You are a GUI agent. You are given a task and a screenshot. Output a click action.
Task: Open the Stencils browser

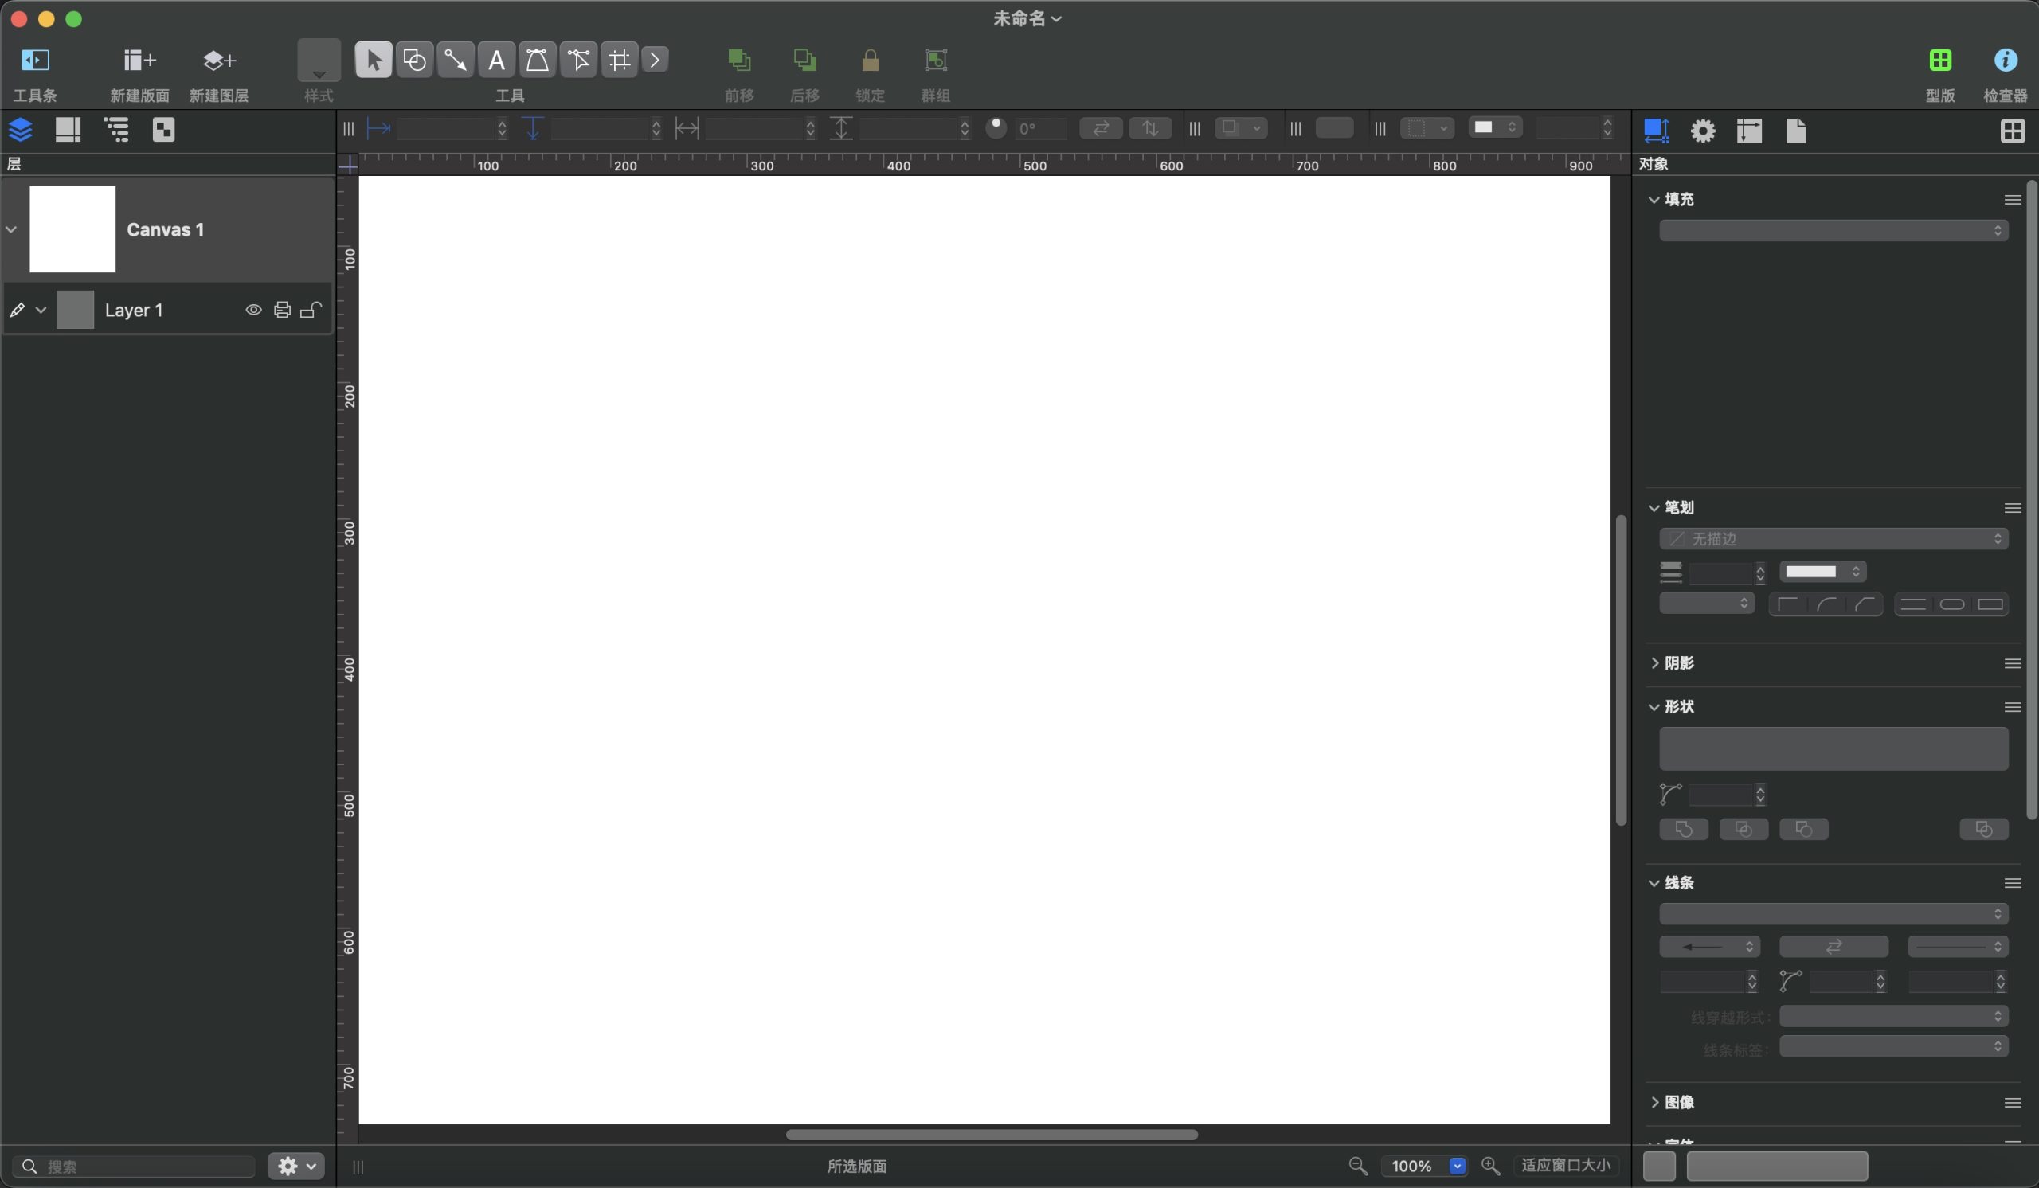1939,60
